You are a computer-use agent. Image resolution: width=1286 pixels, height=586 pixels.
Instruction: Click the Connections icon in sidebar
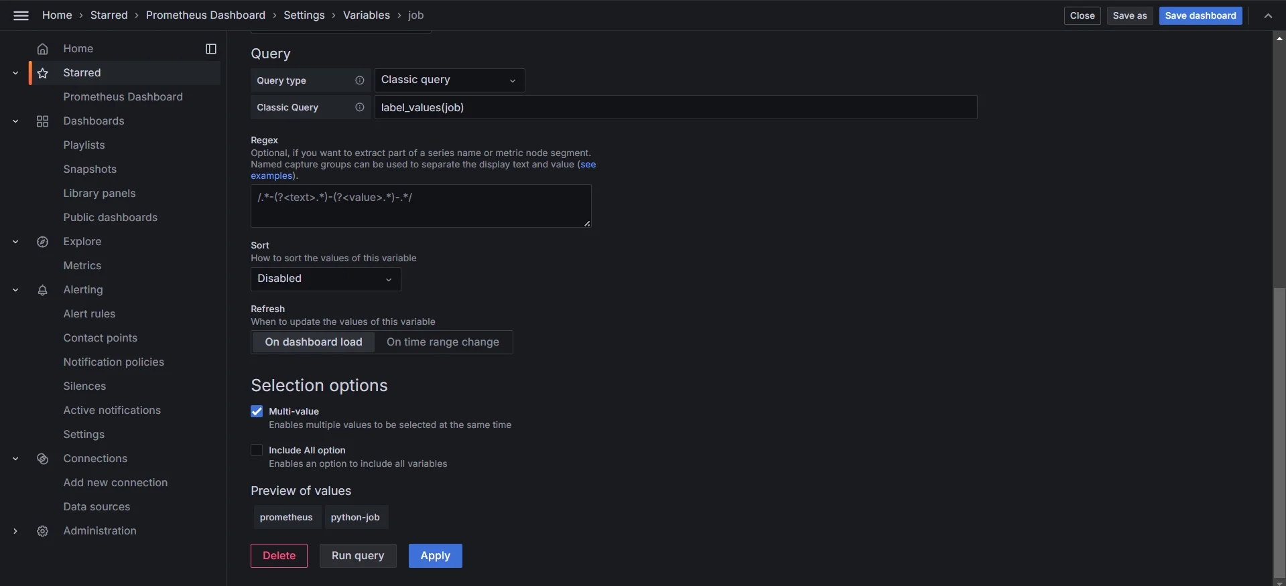[x=42, y=459]
